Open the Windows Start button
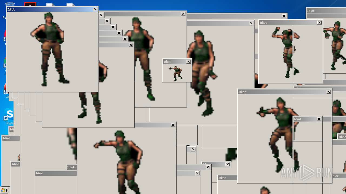The height and width of the screenshot is (194, 346). pos(5,190)
